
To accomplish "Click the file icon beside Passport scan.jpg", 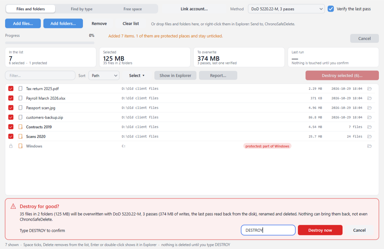I will click(x=20, y=108).
